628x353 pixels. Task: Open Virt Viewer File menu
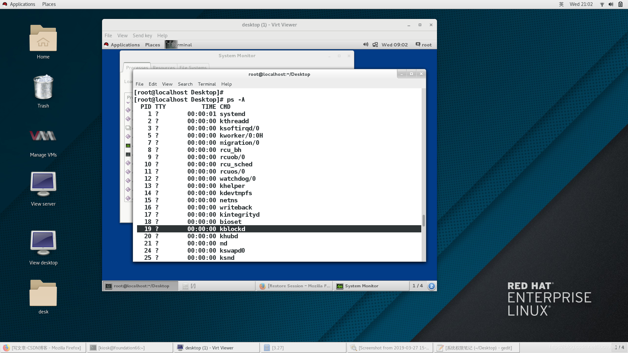108,36
